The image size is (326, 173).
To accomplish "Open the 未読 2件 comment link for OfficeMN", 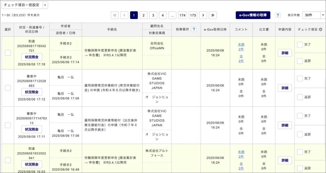I will [x=241, y=47].
